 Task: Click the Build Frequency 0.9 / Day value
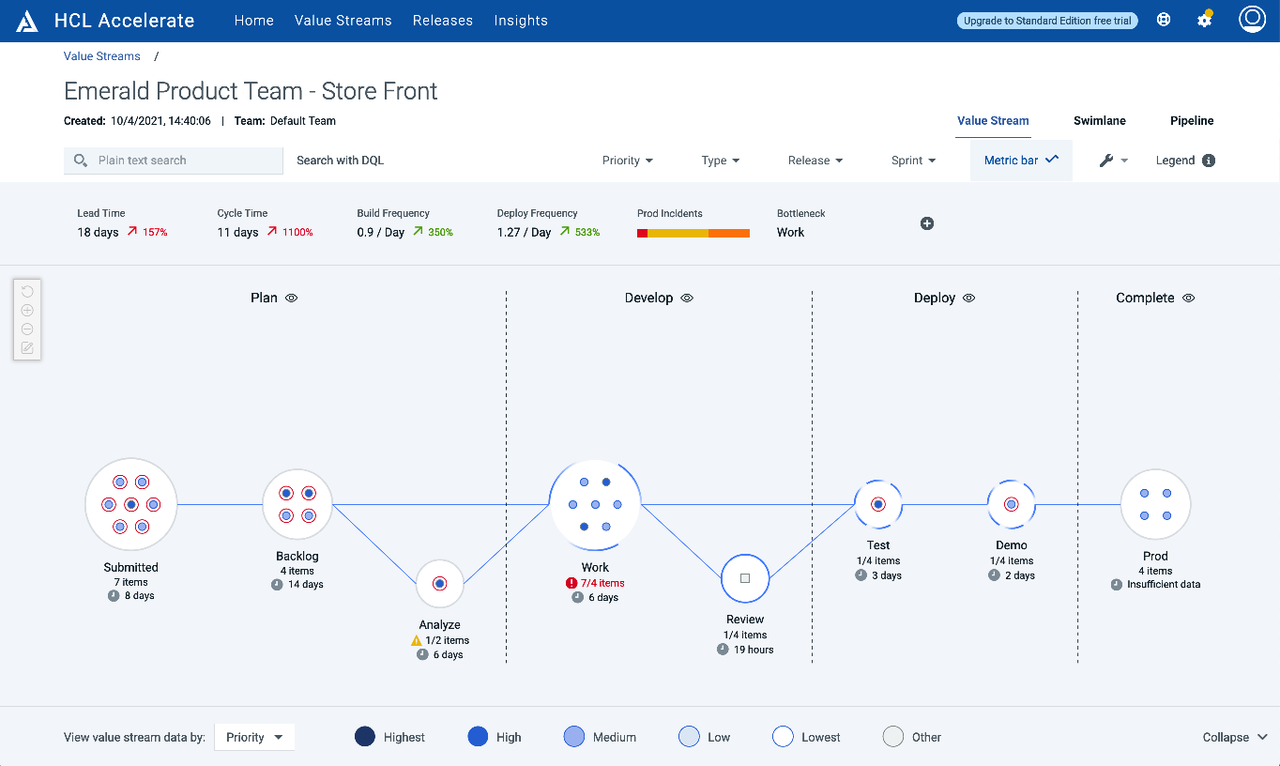point(381,233)
